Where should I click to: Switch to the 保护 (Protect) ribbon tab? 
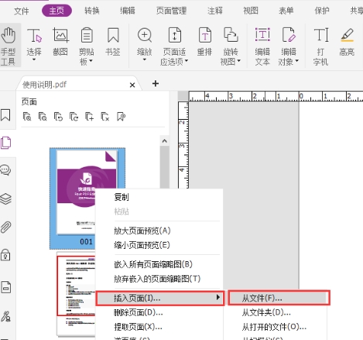point(322,11)
